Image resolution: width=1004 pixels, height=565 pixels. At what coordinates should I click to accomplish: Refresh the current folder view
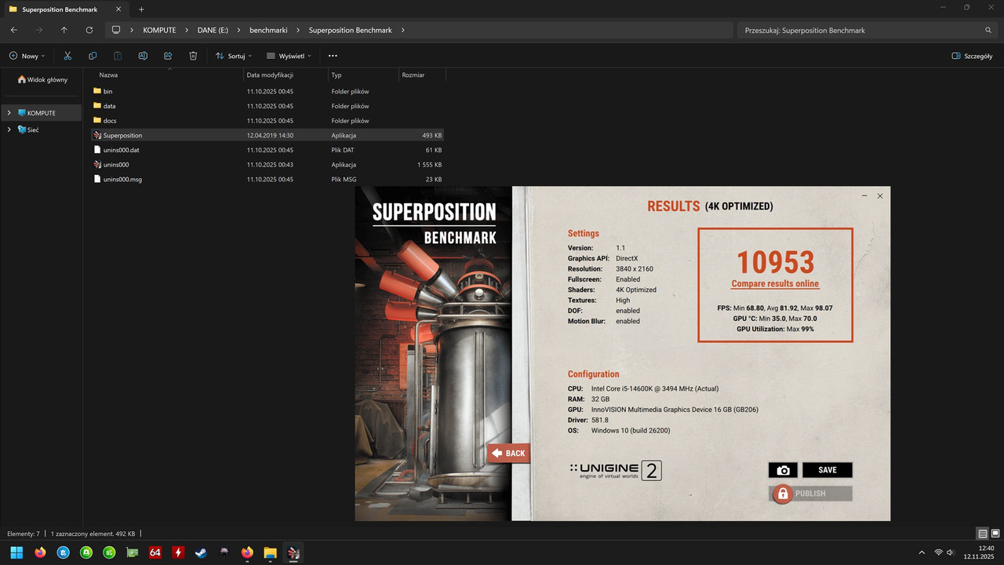point(89,30)
